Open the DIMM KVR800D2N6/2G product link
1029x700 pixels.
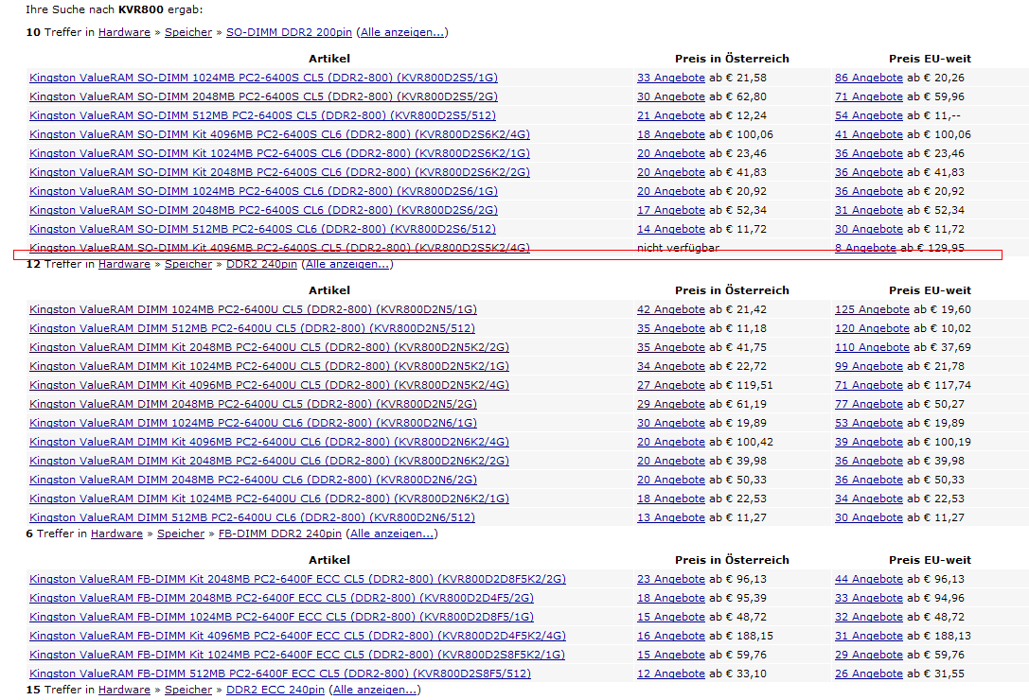click(x=254, y=481)
